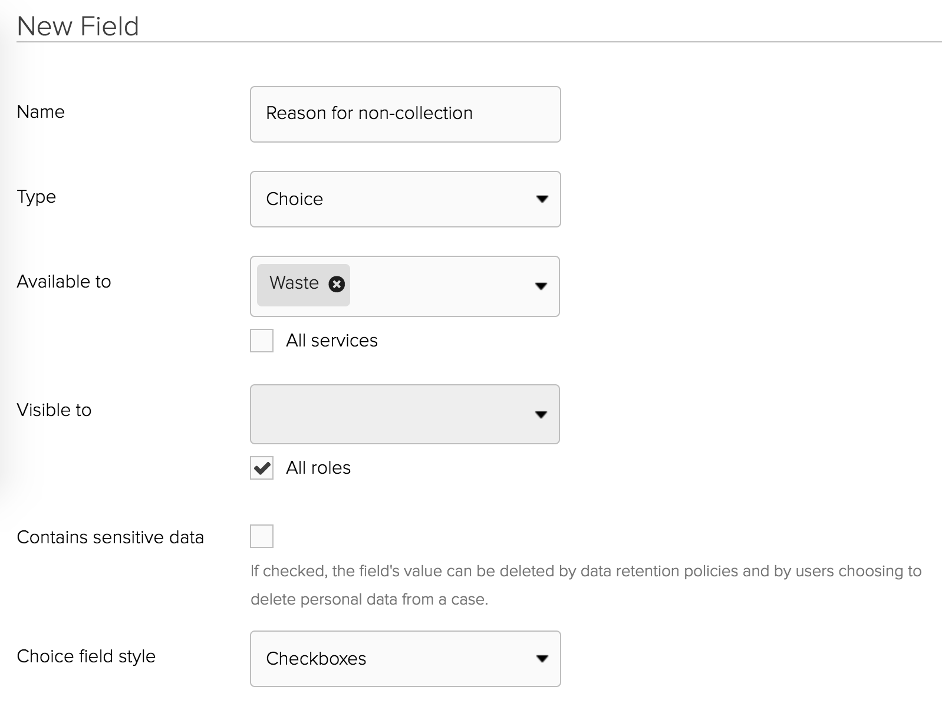Image resolution: width=942 pixels, height=713 pixels.
Task: Open the Type dropdown showing Choice
Action: (405, 199)
